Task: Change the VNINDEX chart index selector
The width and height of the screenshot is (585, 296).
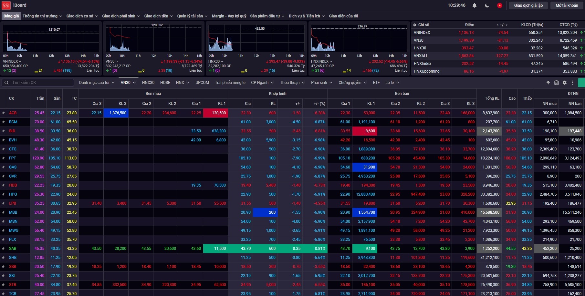Action: coord(12,61)
